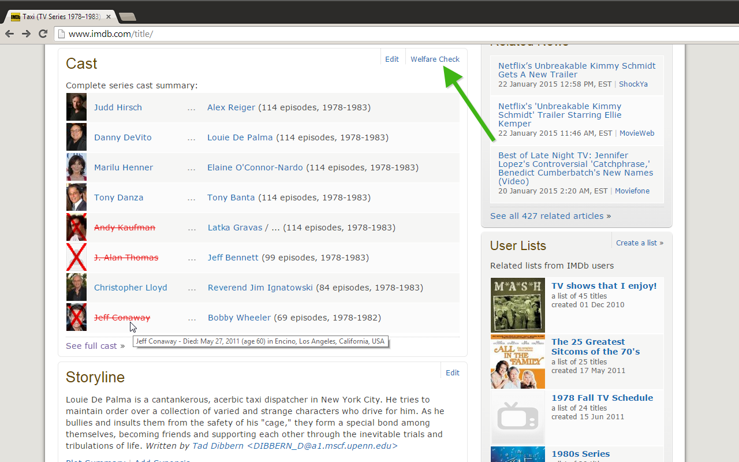Open Andy Kaufman's crossed-out photo
The width and height of the screenshot is (739, 462).
[x=76, y=228]
